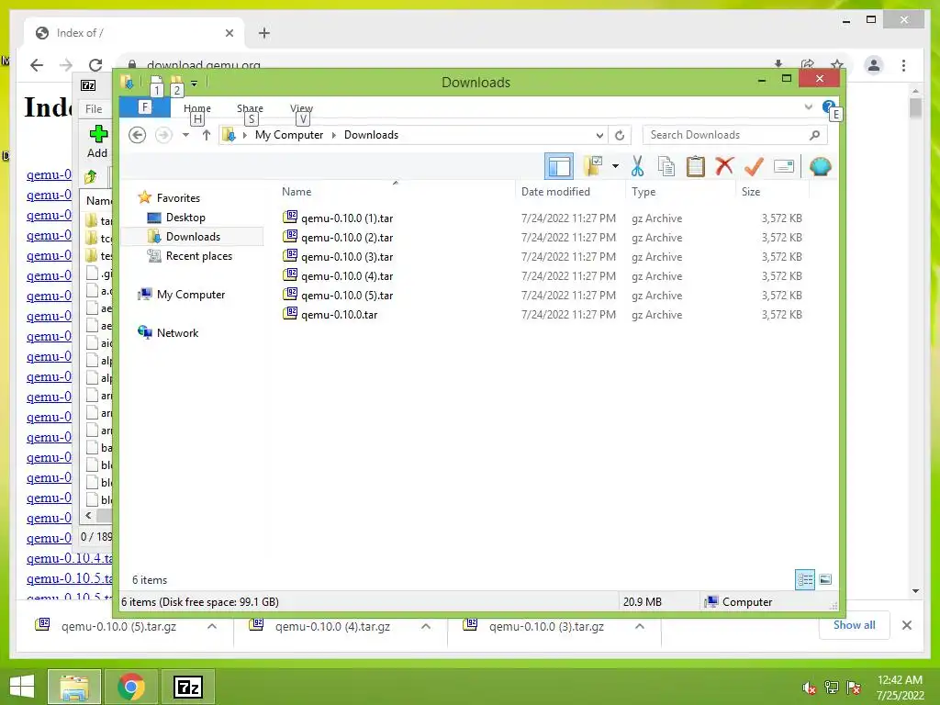Open a new Chrome tab

coord(263,33)
